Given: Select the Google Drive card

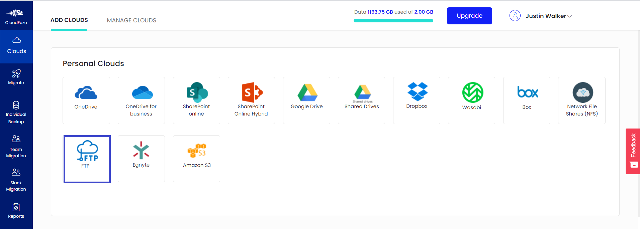Looking at the screenshot, I should [306, 100].
